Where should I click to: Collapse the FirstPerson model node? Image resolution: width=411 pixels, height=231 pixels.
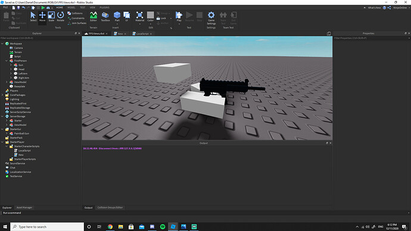(x=7, y=61)
